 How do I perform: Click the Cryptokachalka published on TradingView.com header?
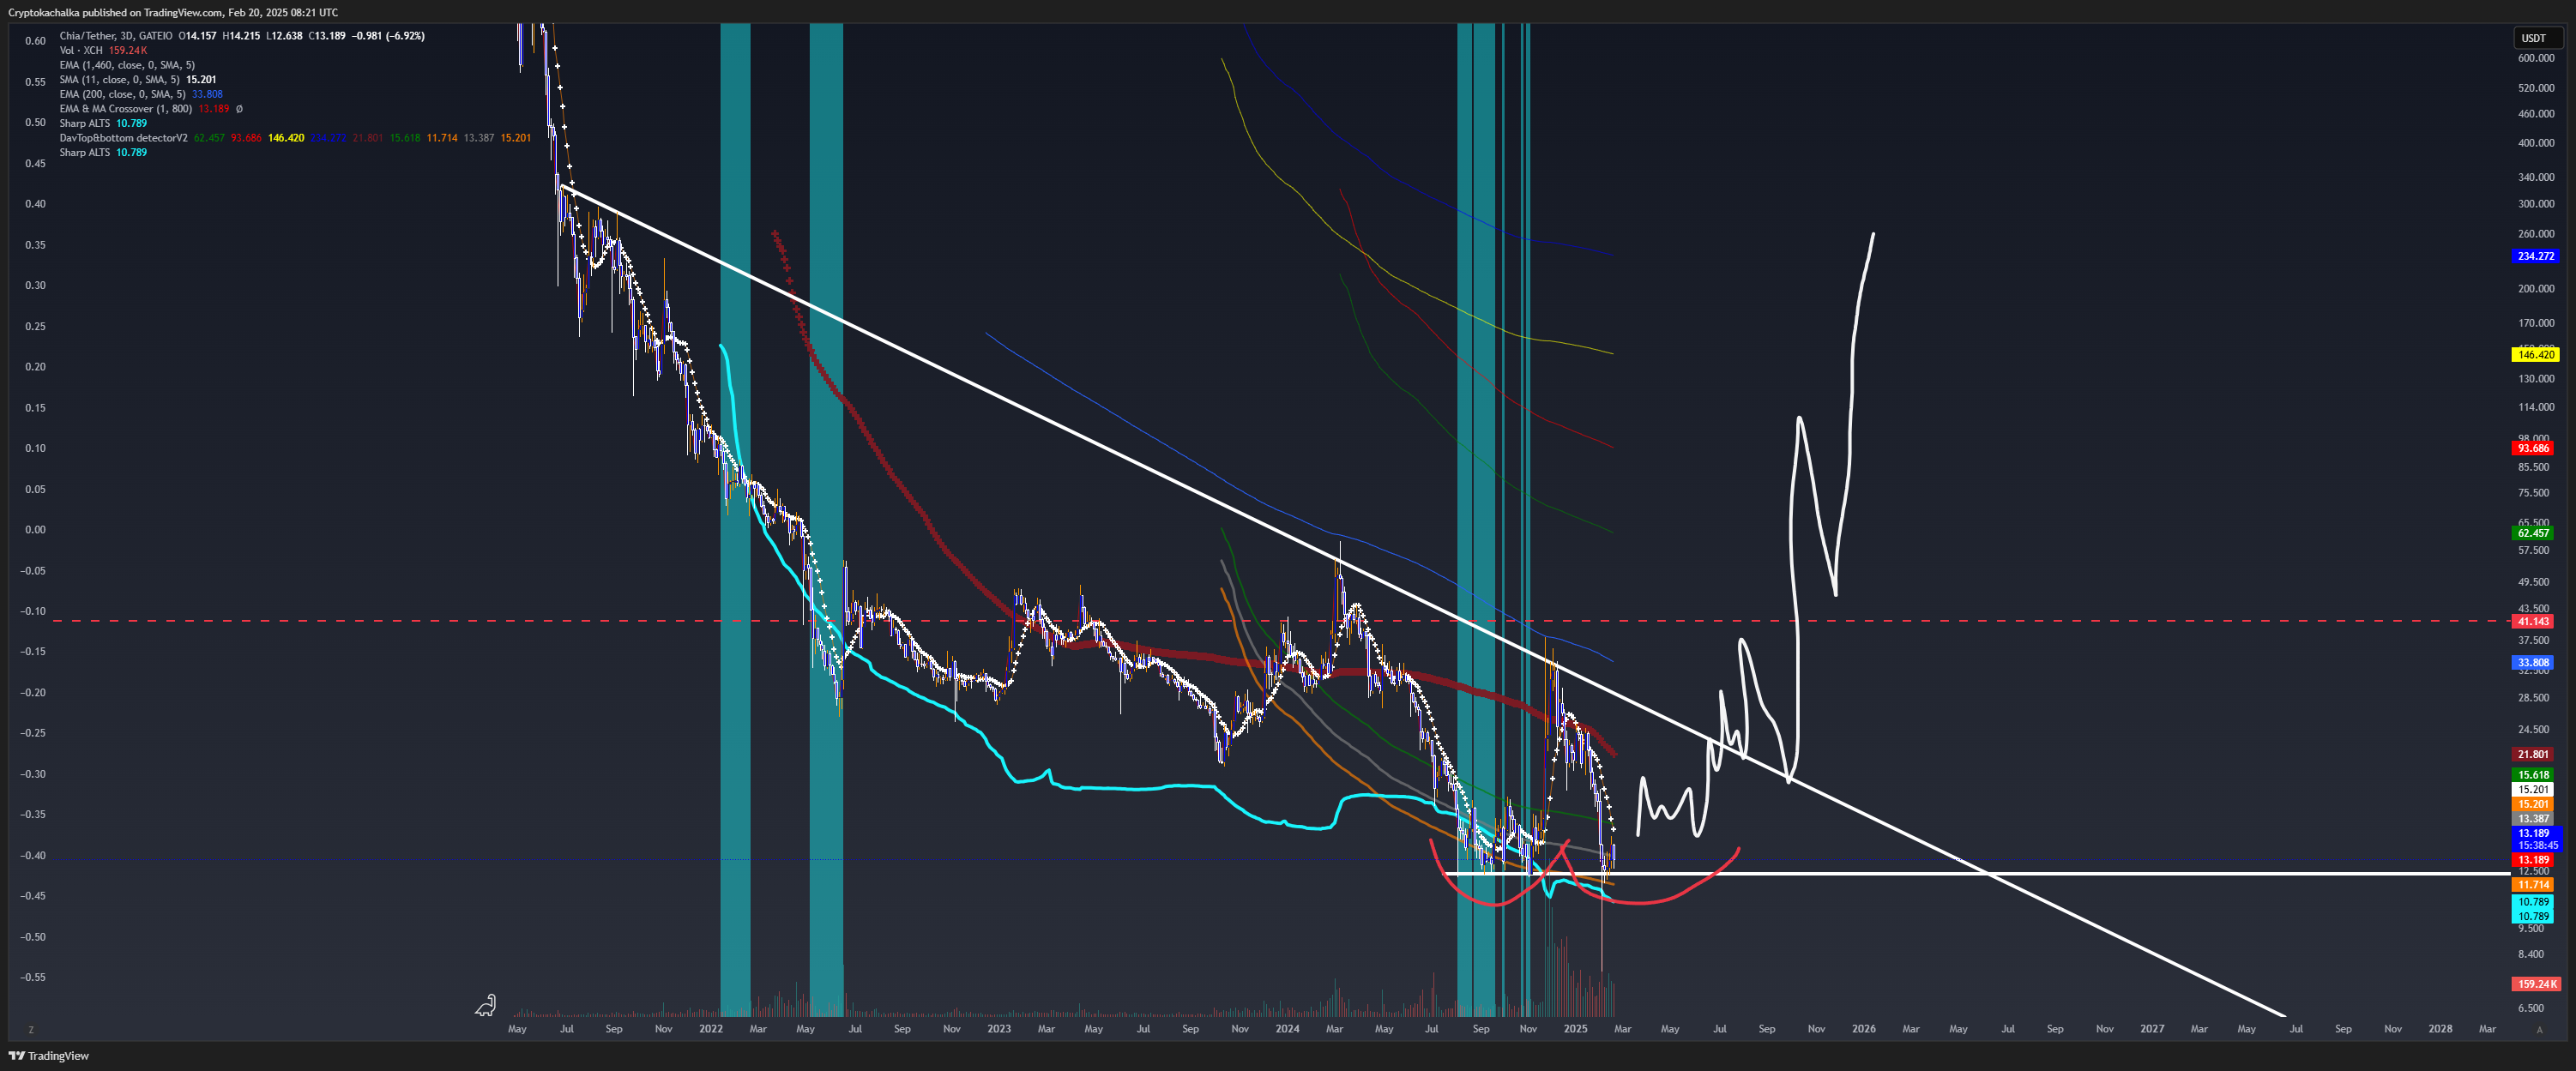click(173, 13)
